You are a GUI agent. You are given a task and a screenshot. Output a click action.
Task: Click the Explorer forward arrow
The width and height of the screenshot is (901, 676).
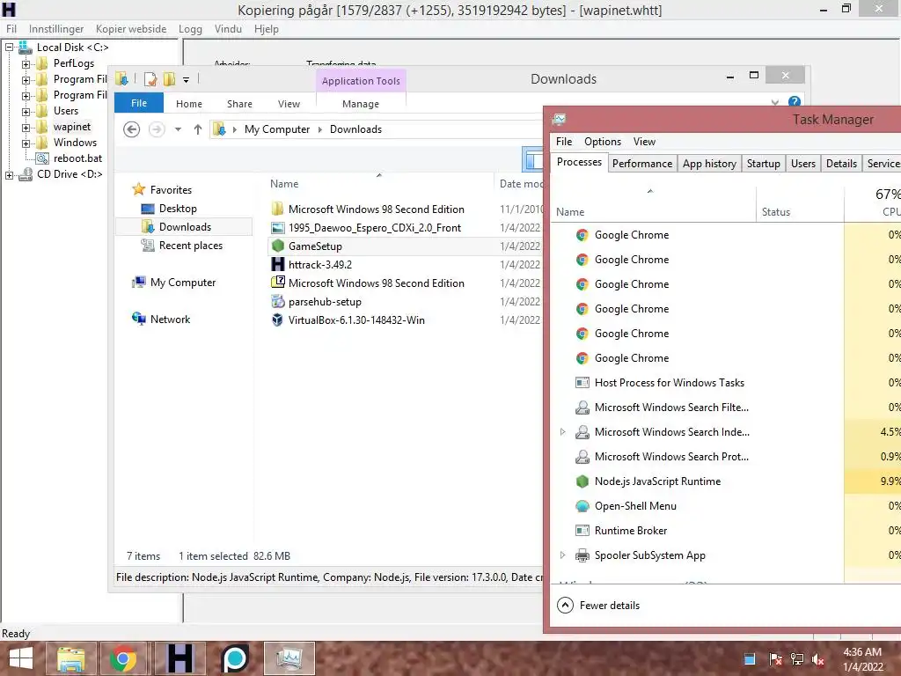(x=157, y=129)
